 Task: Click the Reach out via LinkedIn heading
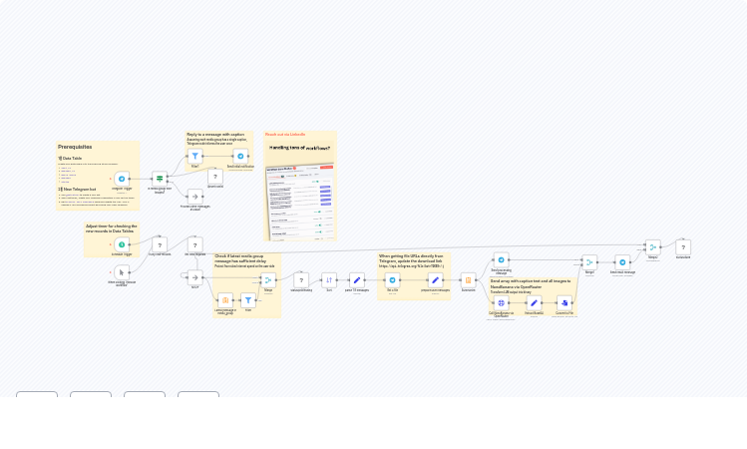pos(285,135)
